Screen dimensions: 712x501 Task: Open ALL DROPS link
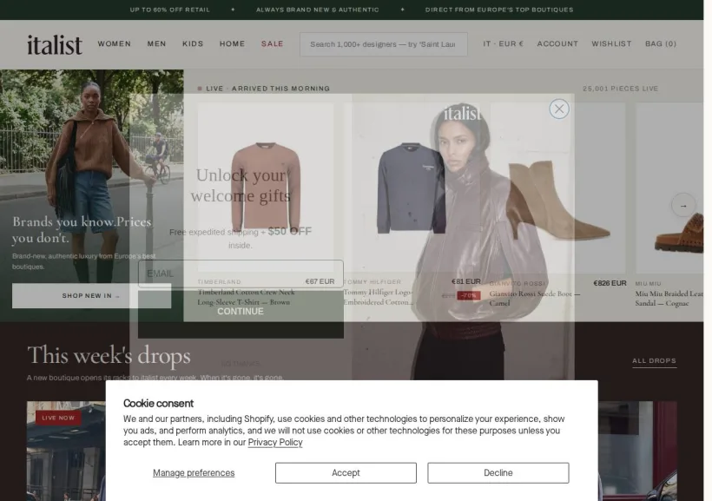click(655, 360)
